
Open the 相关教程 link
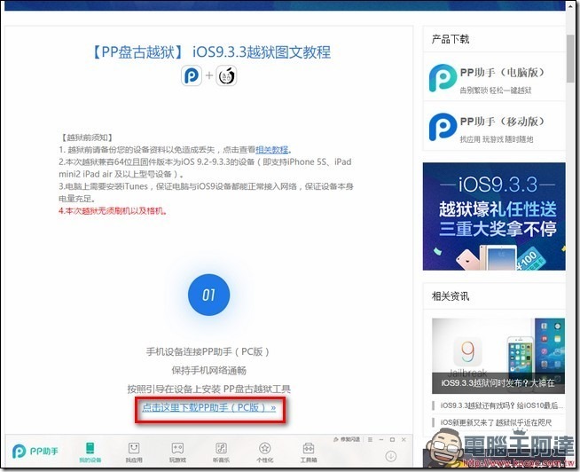click(272, 150)
